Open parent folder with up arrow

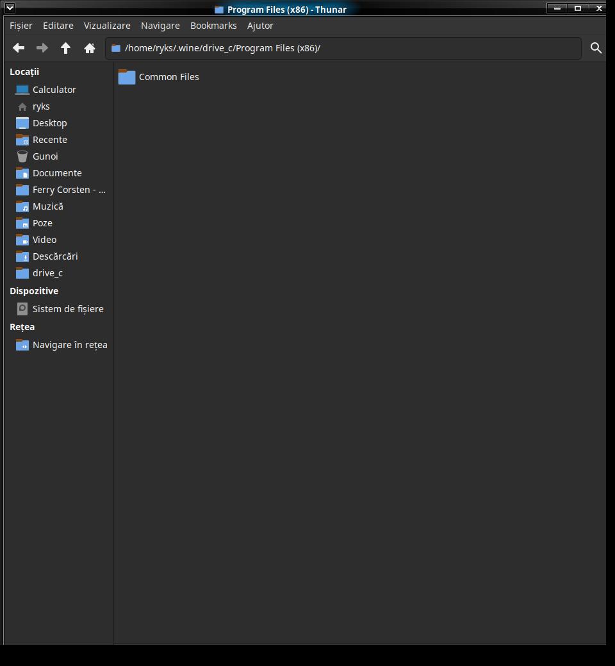coord(65,48)
